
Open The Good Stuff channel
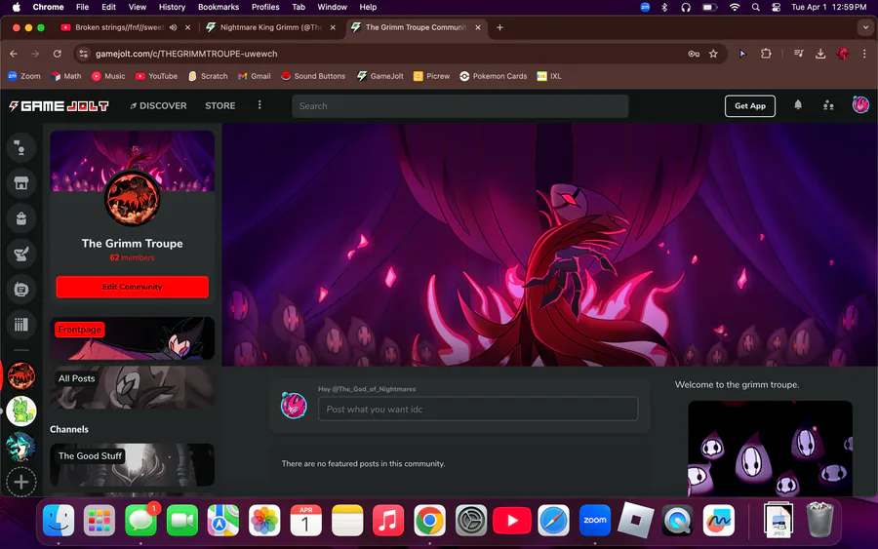[x=132, y=464]
